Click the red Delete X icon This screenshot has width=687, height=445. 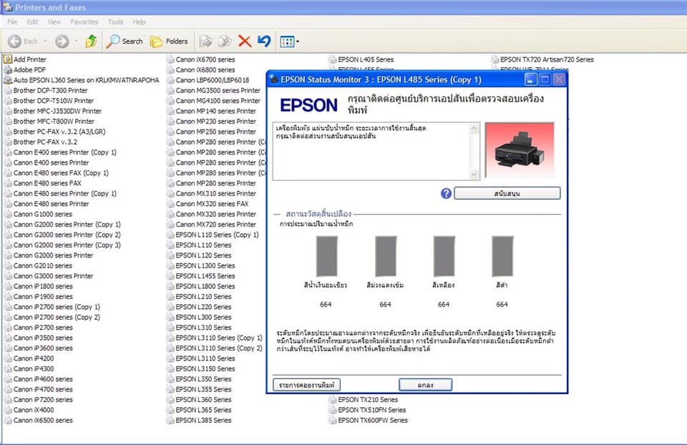click(245, 41)
